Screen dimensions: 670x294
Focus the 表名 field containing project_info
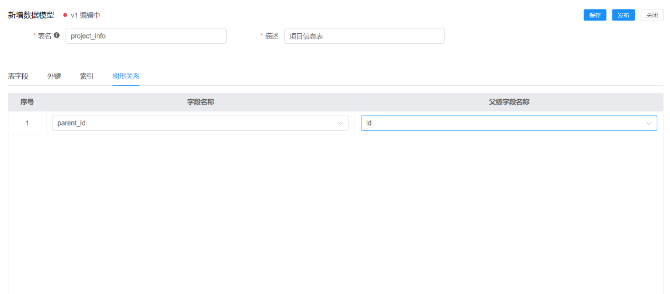point(146,36)
